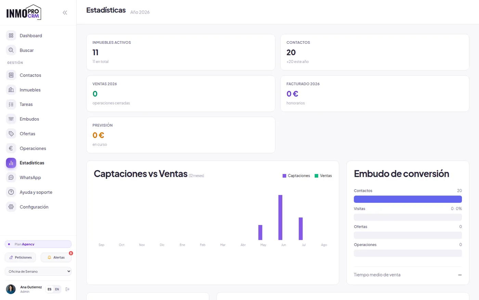Open the Tareas section

click(x=26, y=104)
